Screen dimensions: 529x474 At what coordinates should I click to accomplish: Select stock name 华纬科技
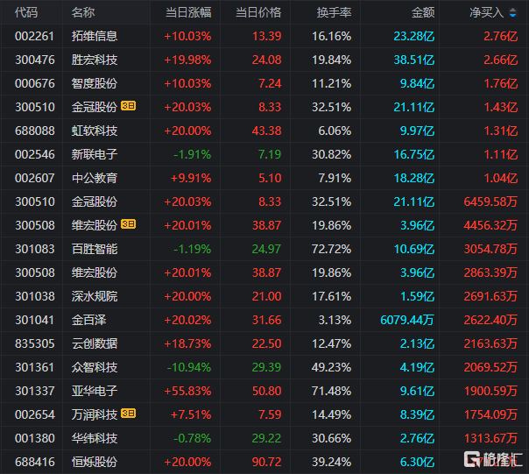tap(95, 438)
